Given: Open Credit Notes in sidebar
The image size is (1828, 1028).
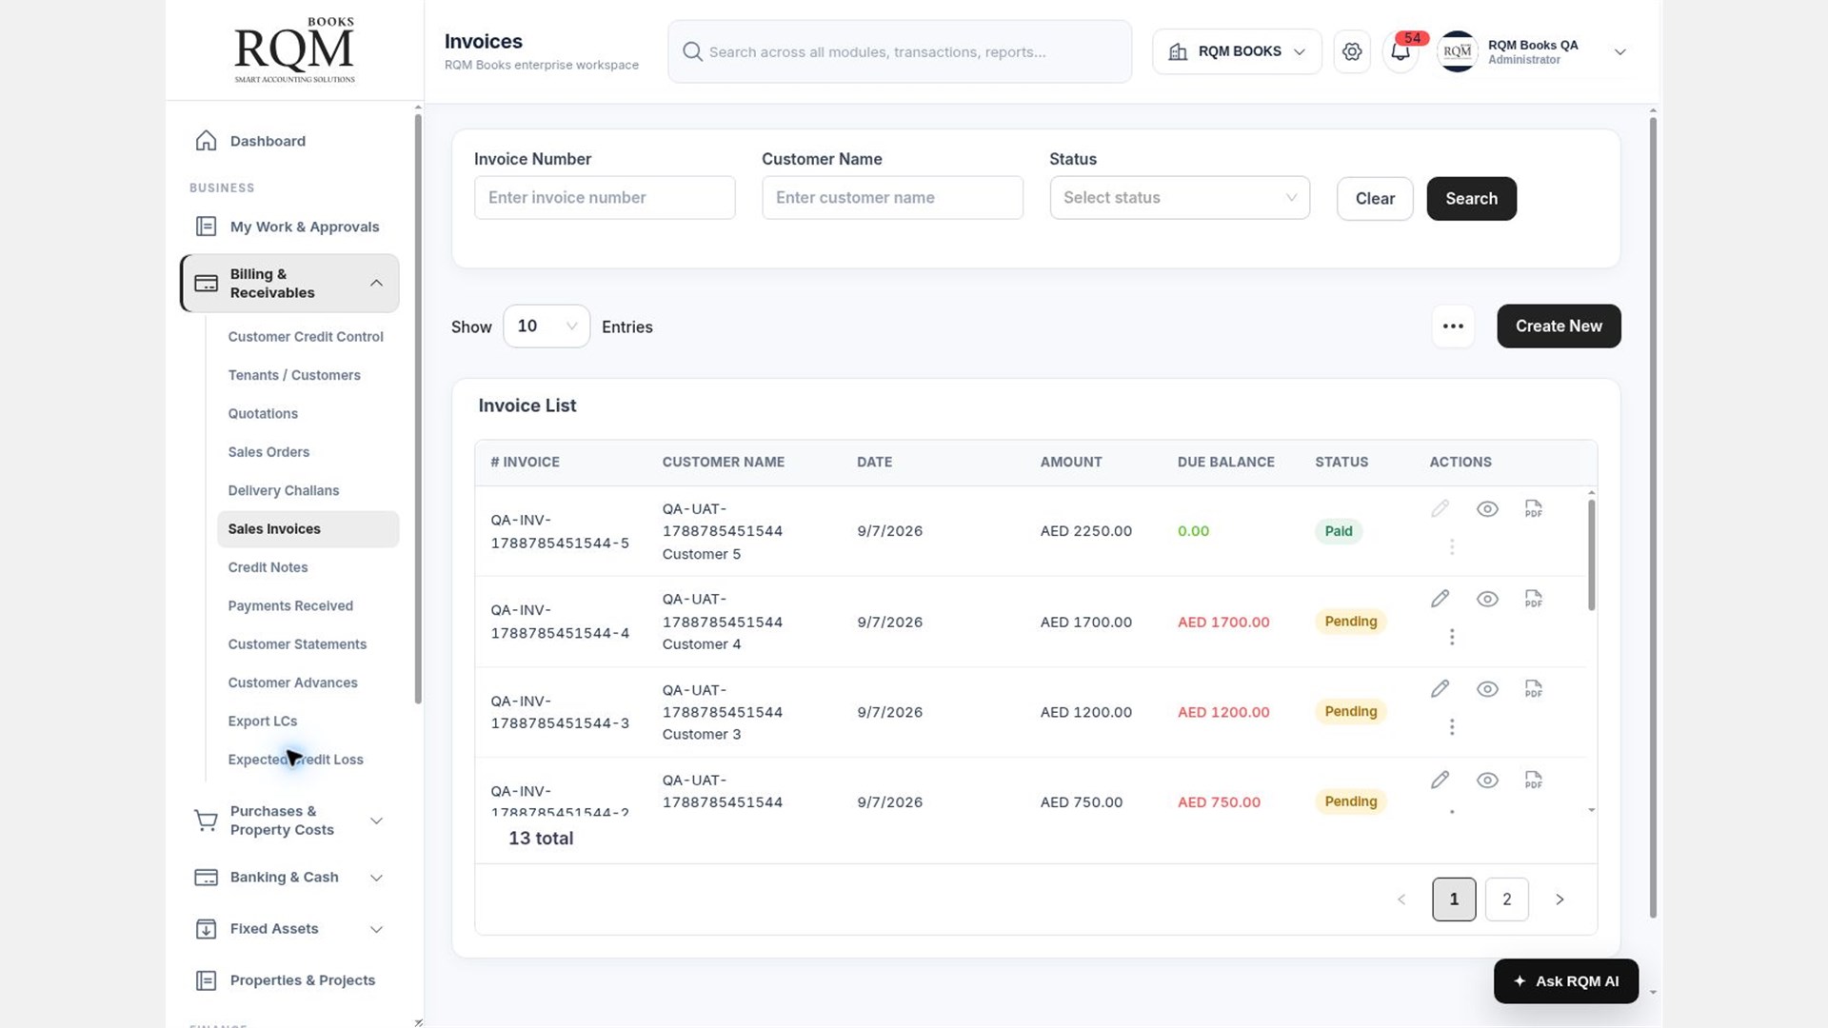Looking at the screenshot, I should pos(268,567).
